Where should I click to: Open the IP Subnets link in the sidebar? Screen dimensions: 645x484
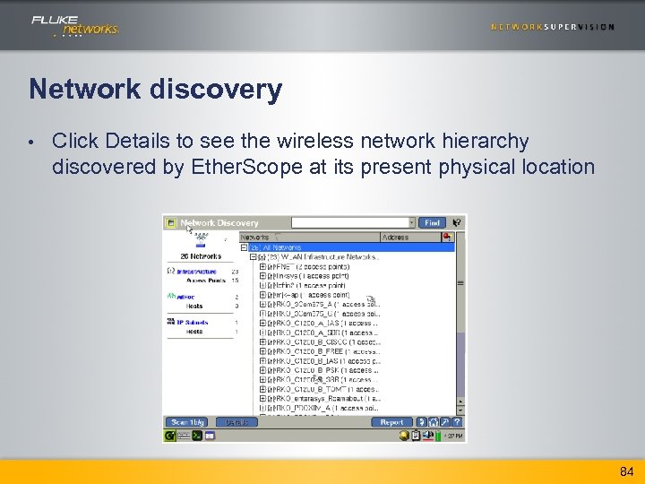coord(193,323)
